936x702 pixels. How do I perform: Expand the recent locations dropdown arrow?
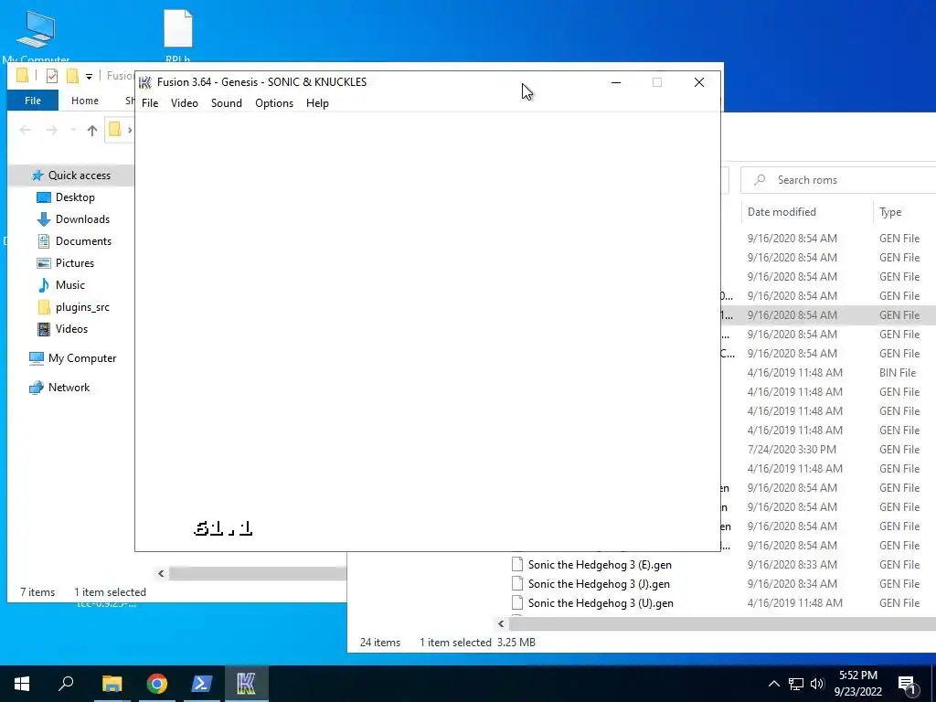pos(73,130)
